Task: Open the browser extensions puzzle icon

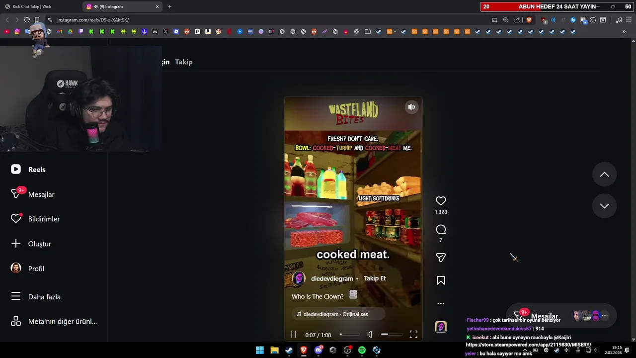Action: (x=593, y=20)
